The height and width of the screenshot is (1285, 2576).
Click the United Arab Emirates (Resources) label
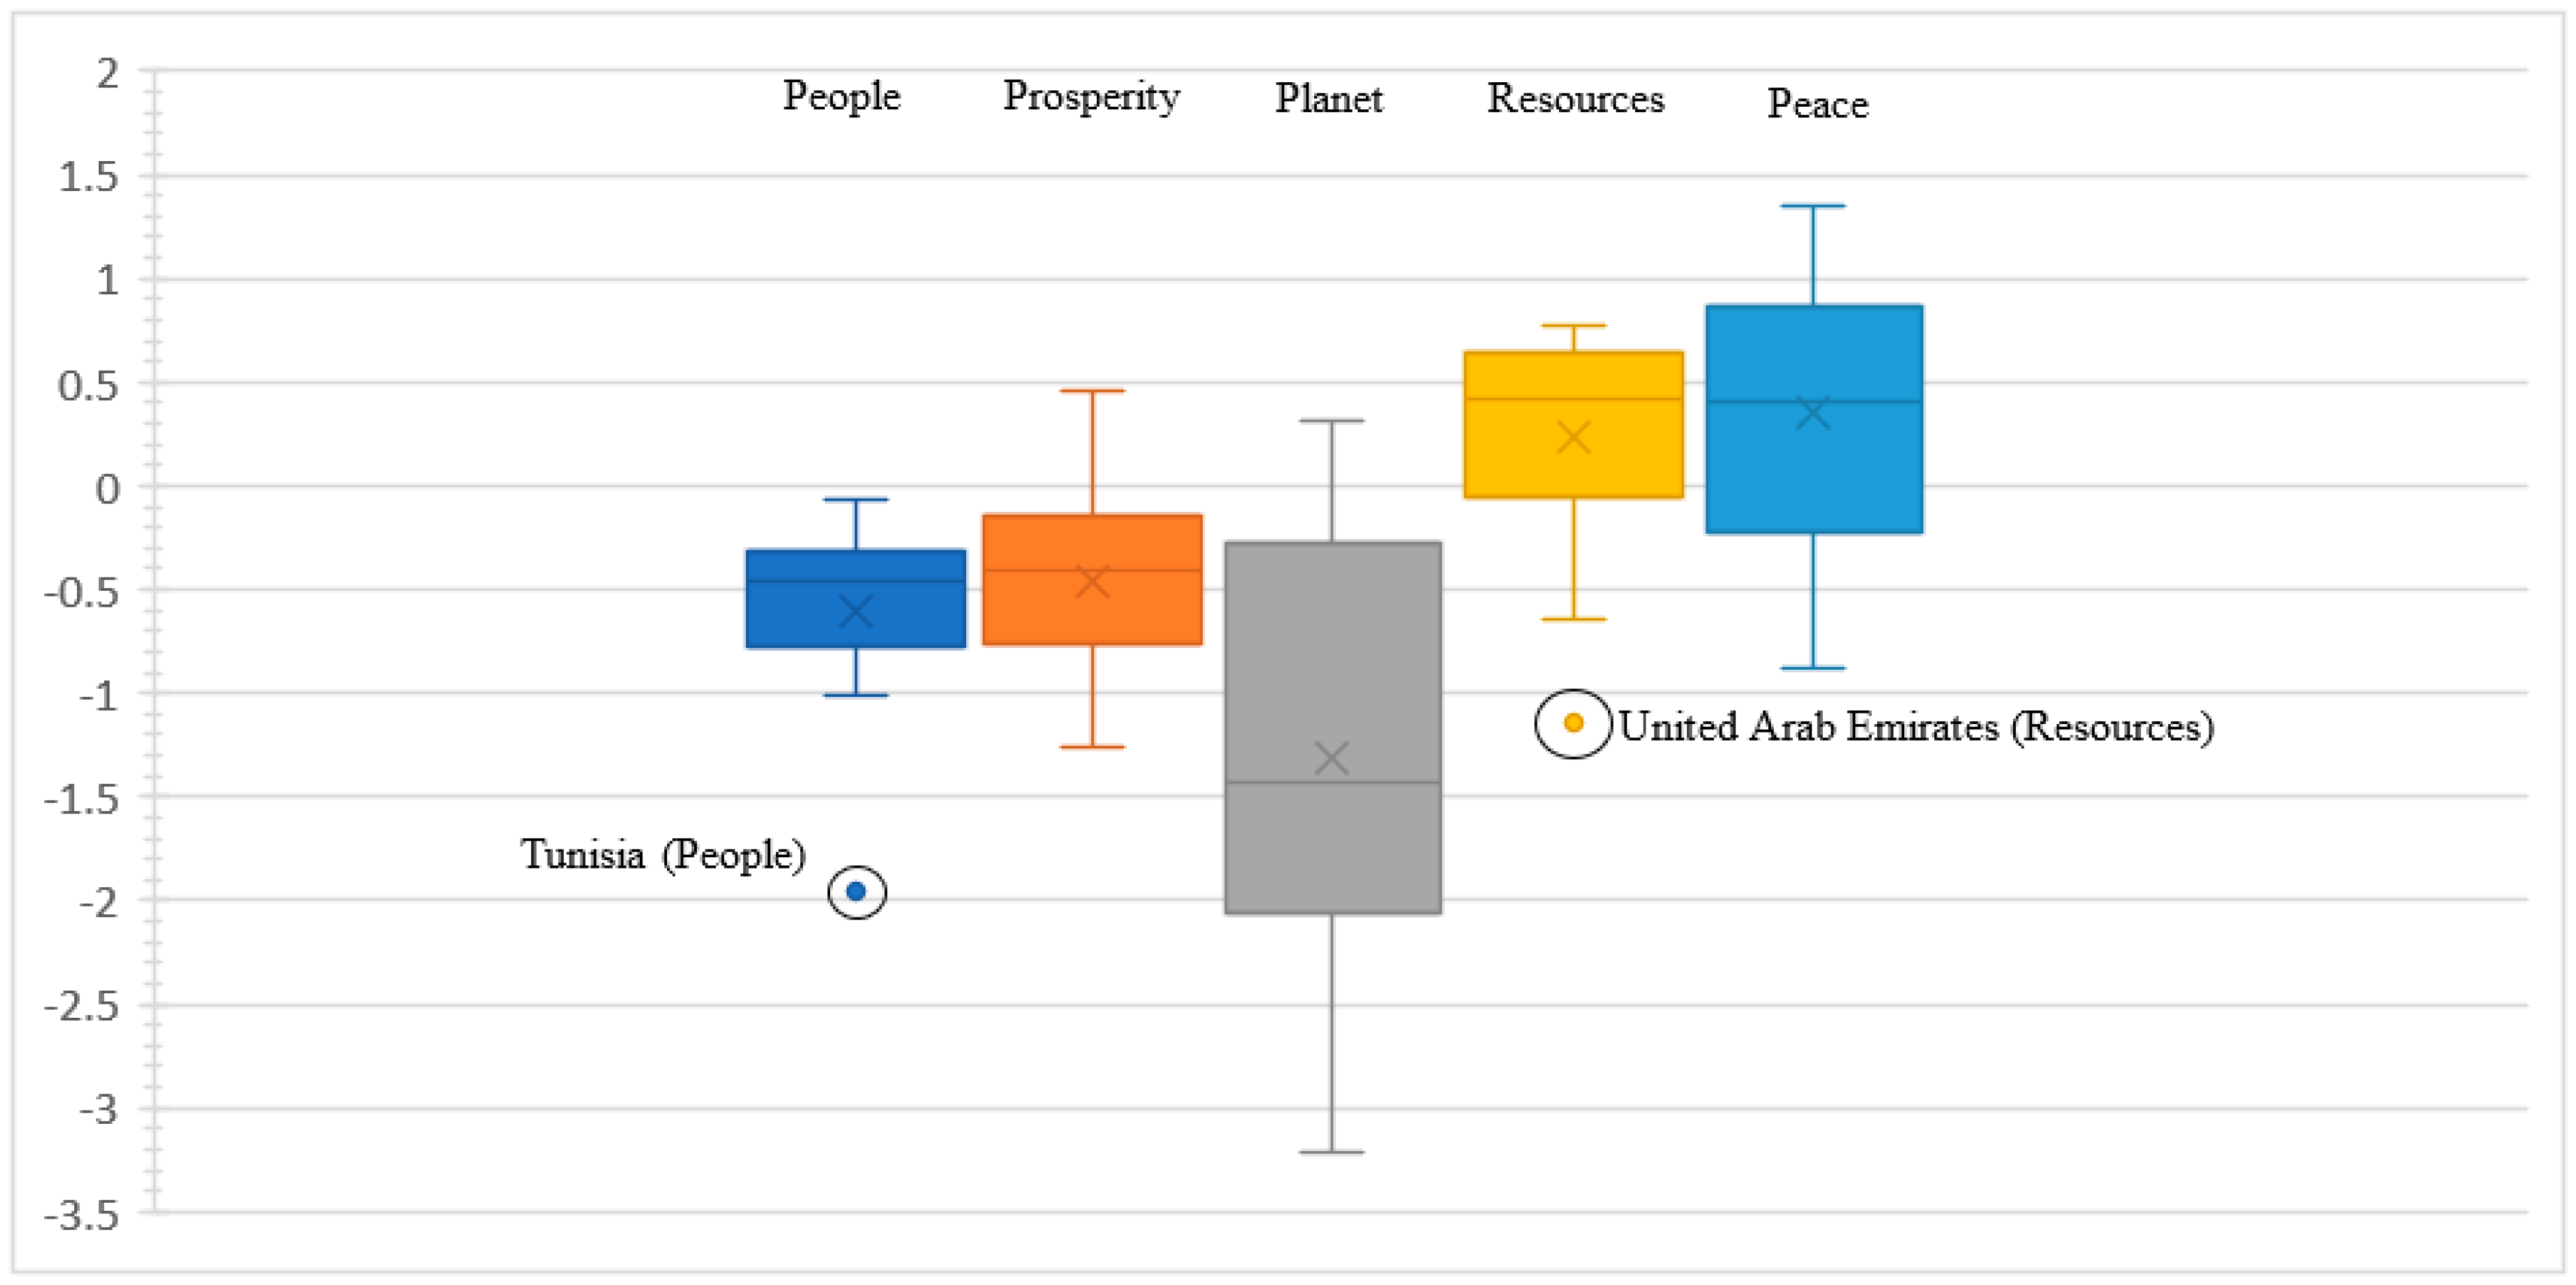[1916, 727]
